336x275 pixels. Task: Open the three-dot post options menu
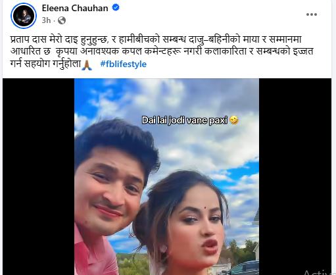point(312,14)
